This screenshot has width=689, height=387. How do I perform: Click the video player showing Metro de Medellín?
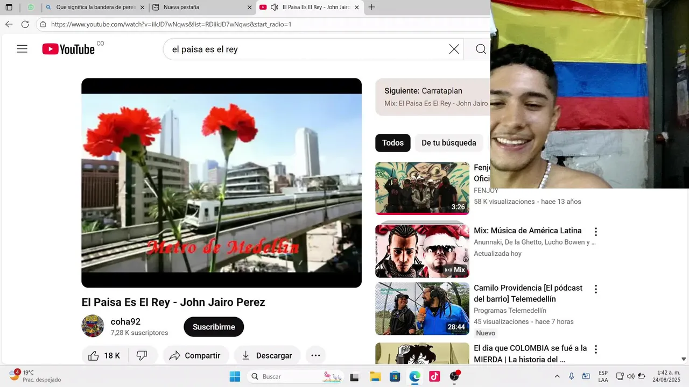(x=221, y=183)
